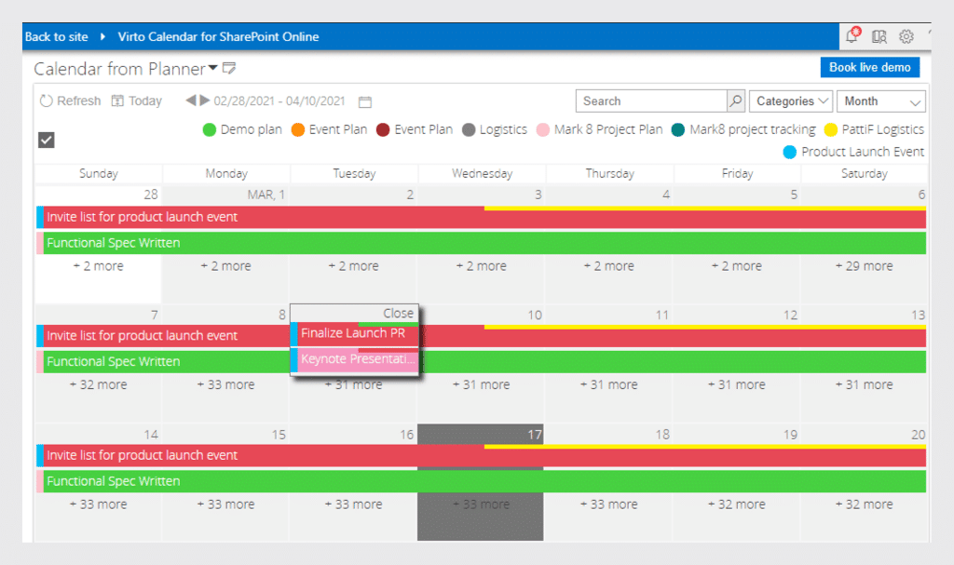Open Invite list event in March 14 week
This screenshot has height=565, width=954.
[x=482, y=455]
